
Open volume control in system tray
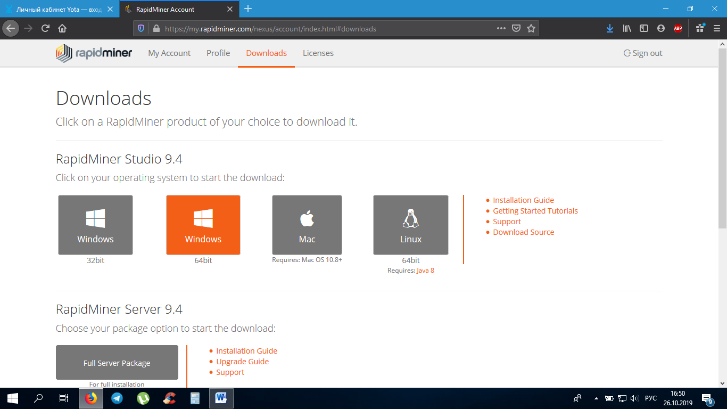point(634,398)
